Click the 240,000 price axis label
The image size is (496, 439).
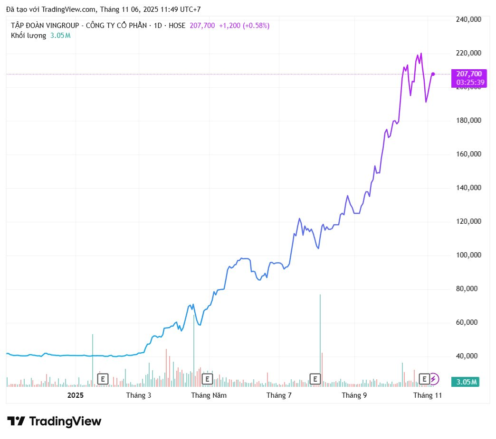click(469, 19)
